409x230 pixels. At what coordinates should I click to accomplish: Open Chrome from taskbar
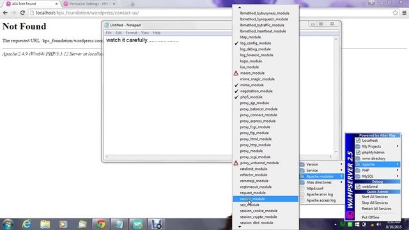point(101,224)
